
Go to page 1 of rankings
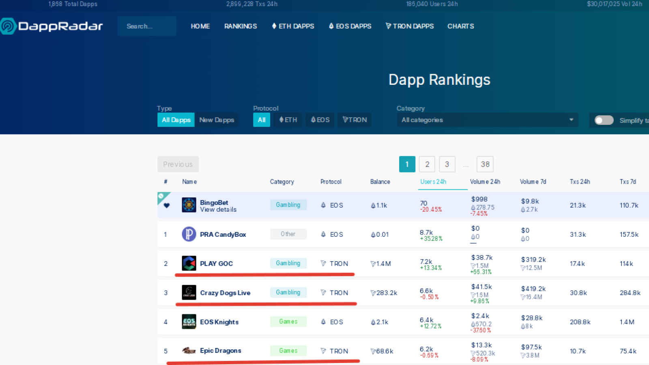coord(407,164)
